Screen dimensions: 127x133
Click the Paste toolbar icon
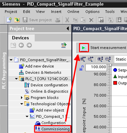coord(83,20)
